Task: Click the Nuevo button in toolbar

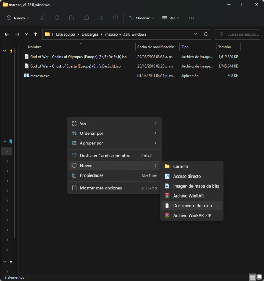Action: click(18, 18)
